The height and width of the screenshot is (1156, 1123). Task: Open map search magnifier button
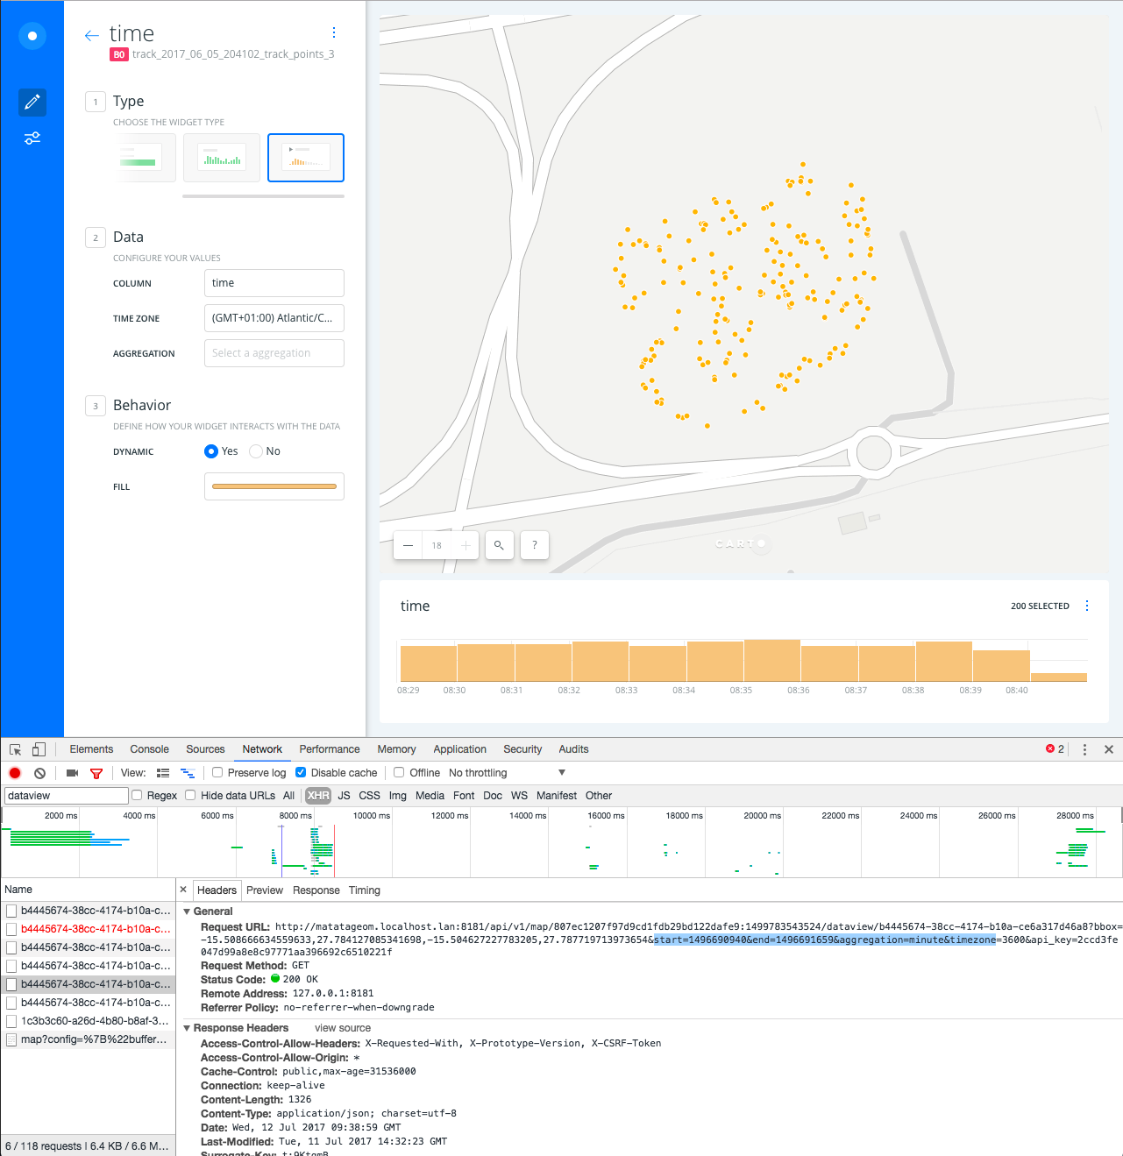click(x=499, y=545)
